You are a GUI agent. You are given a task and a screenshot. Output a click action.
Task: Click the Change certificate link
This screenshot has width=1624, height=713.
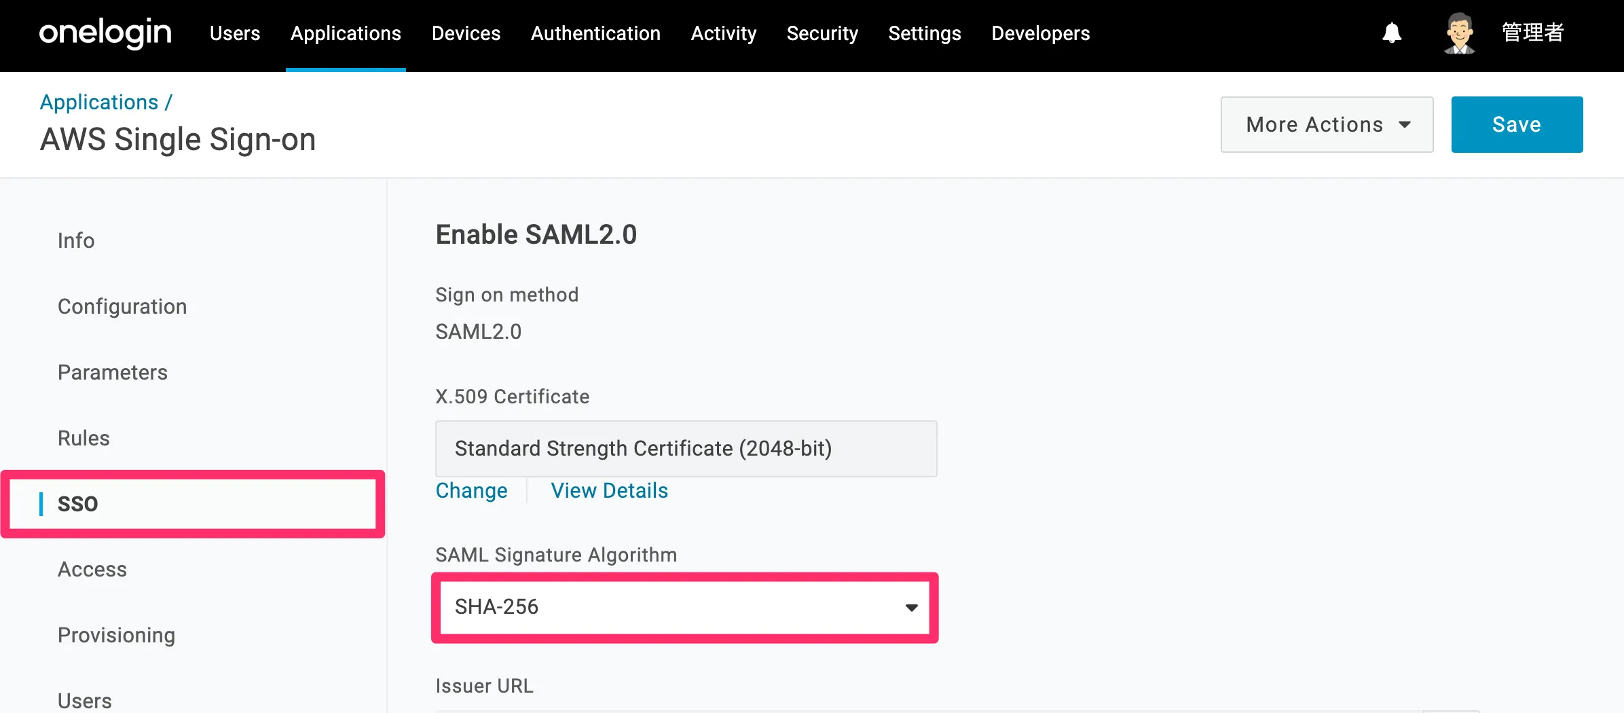tap(471, 491)
